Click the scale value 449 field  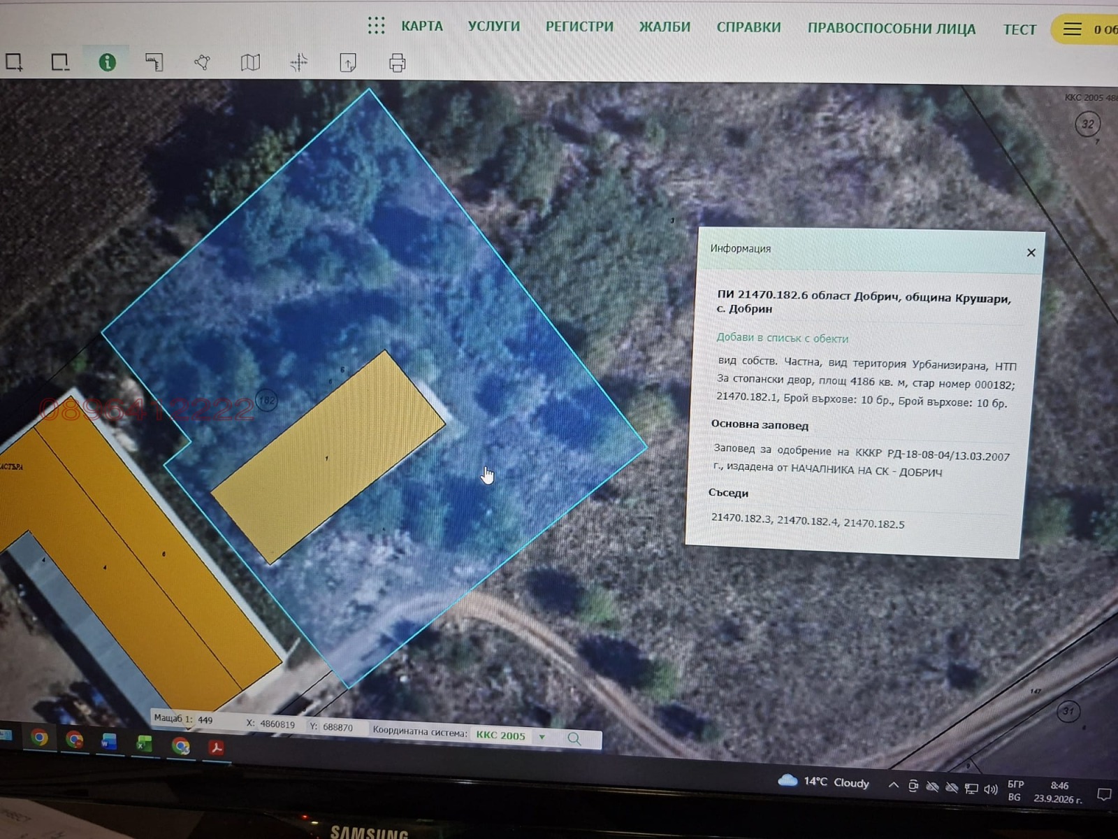pyautogui.click(x=205, y=719)
